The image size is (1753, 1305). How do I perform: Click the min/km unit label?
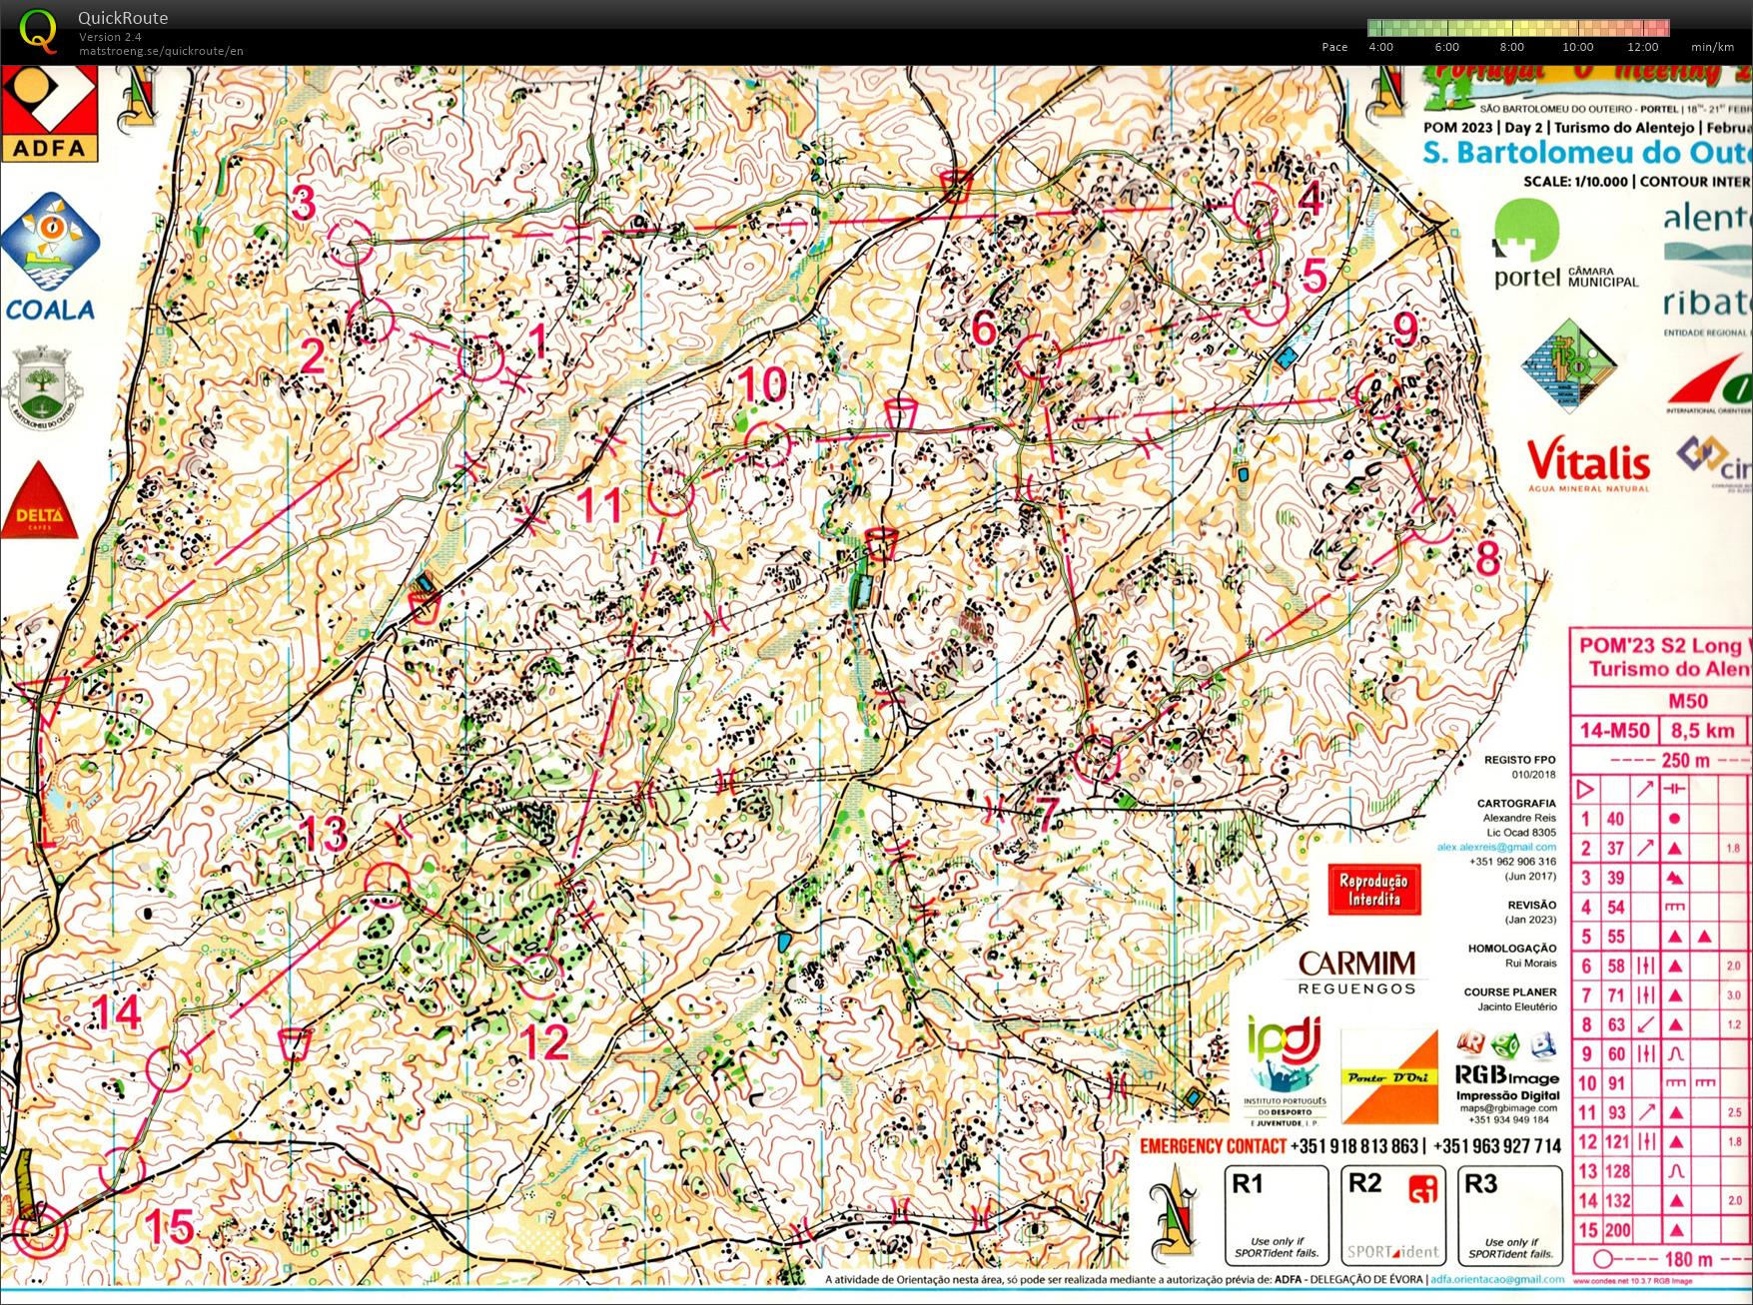1712,47
